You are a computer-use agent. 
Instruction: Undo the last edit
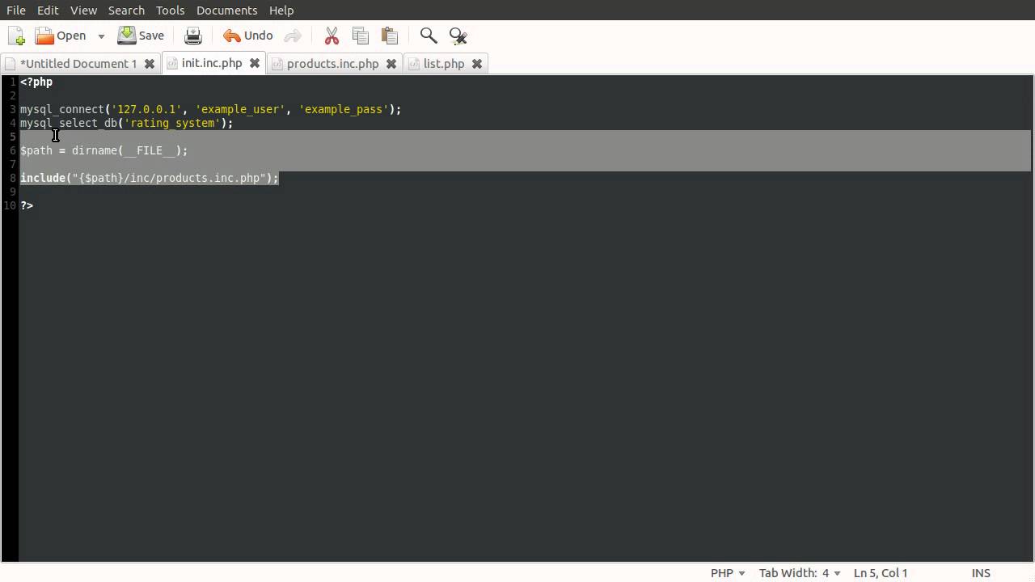pos(248,36)
